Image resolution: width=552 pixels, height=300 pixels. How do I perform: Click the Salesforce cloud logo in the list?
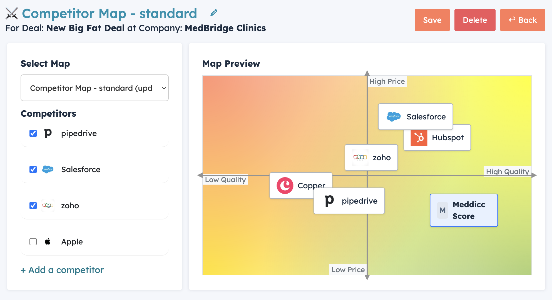coord(48,169)
